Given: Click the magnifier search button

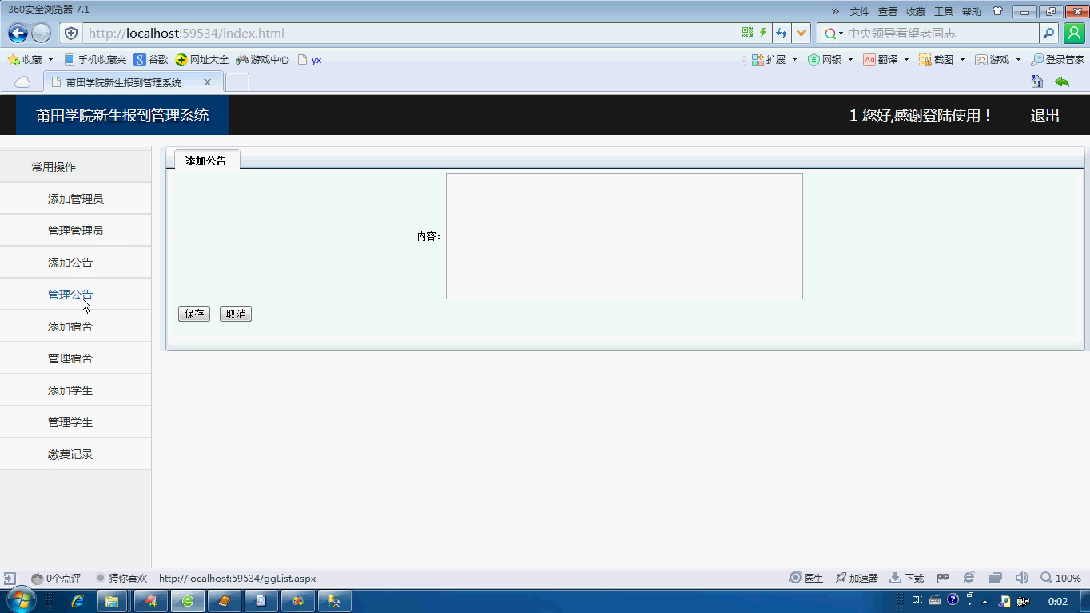Looking at the screenshot, I should click(x=1049, y=33).
